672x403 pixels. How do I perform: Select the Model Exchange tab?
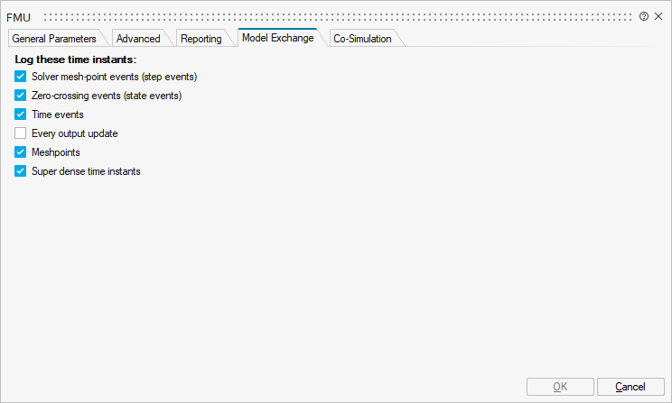[278, 38]
